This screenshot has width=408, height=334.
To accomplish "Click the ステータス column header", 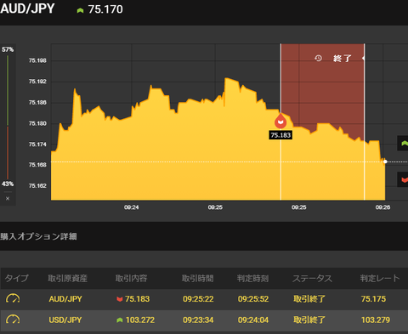I will [312, 279].
